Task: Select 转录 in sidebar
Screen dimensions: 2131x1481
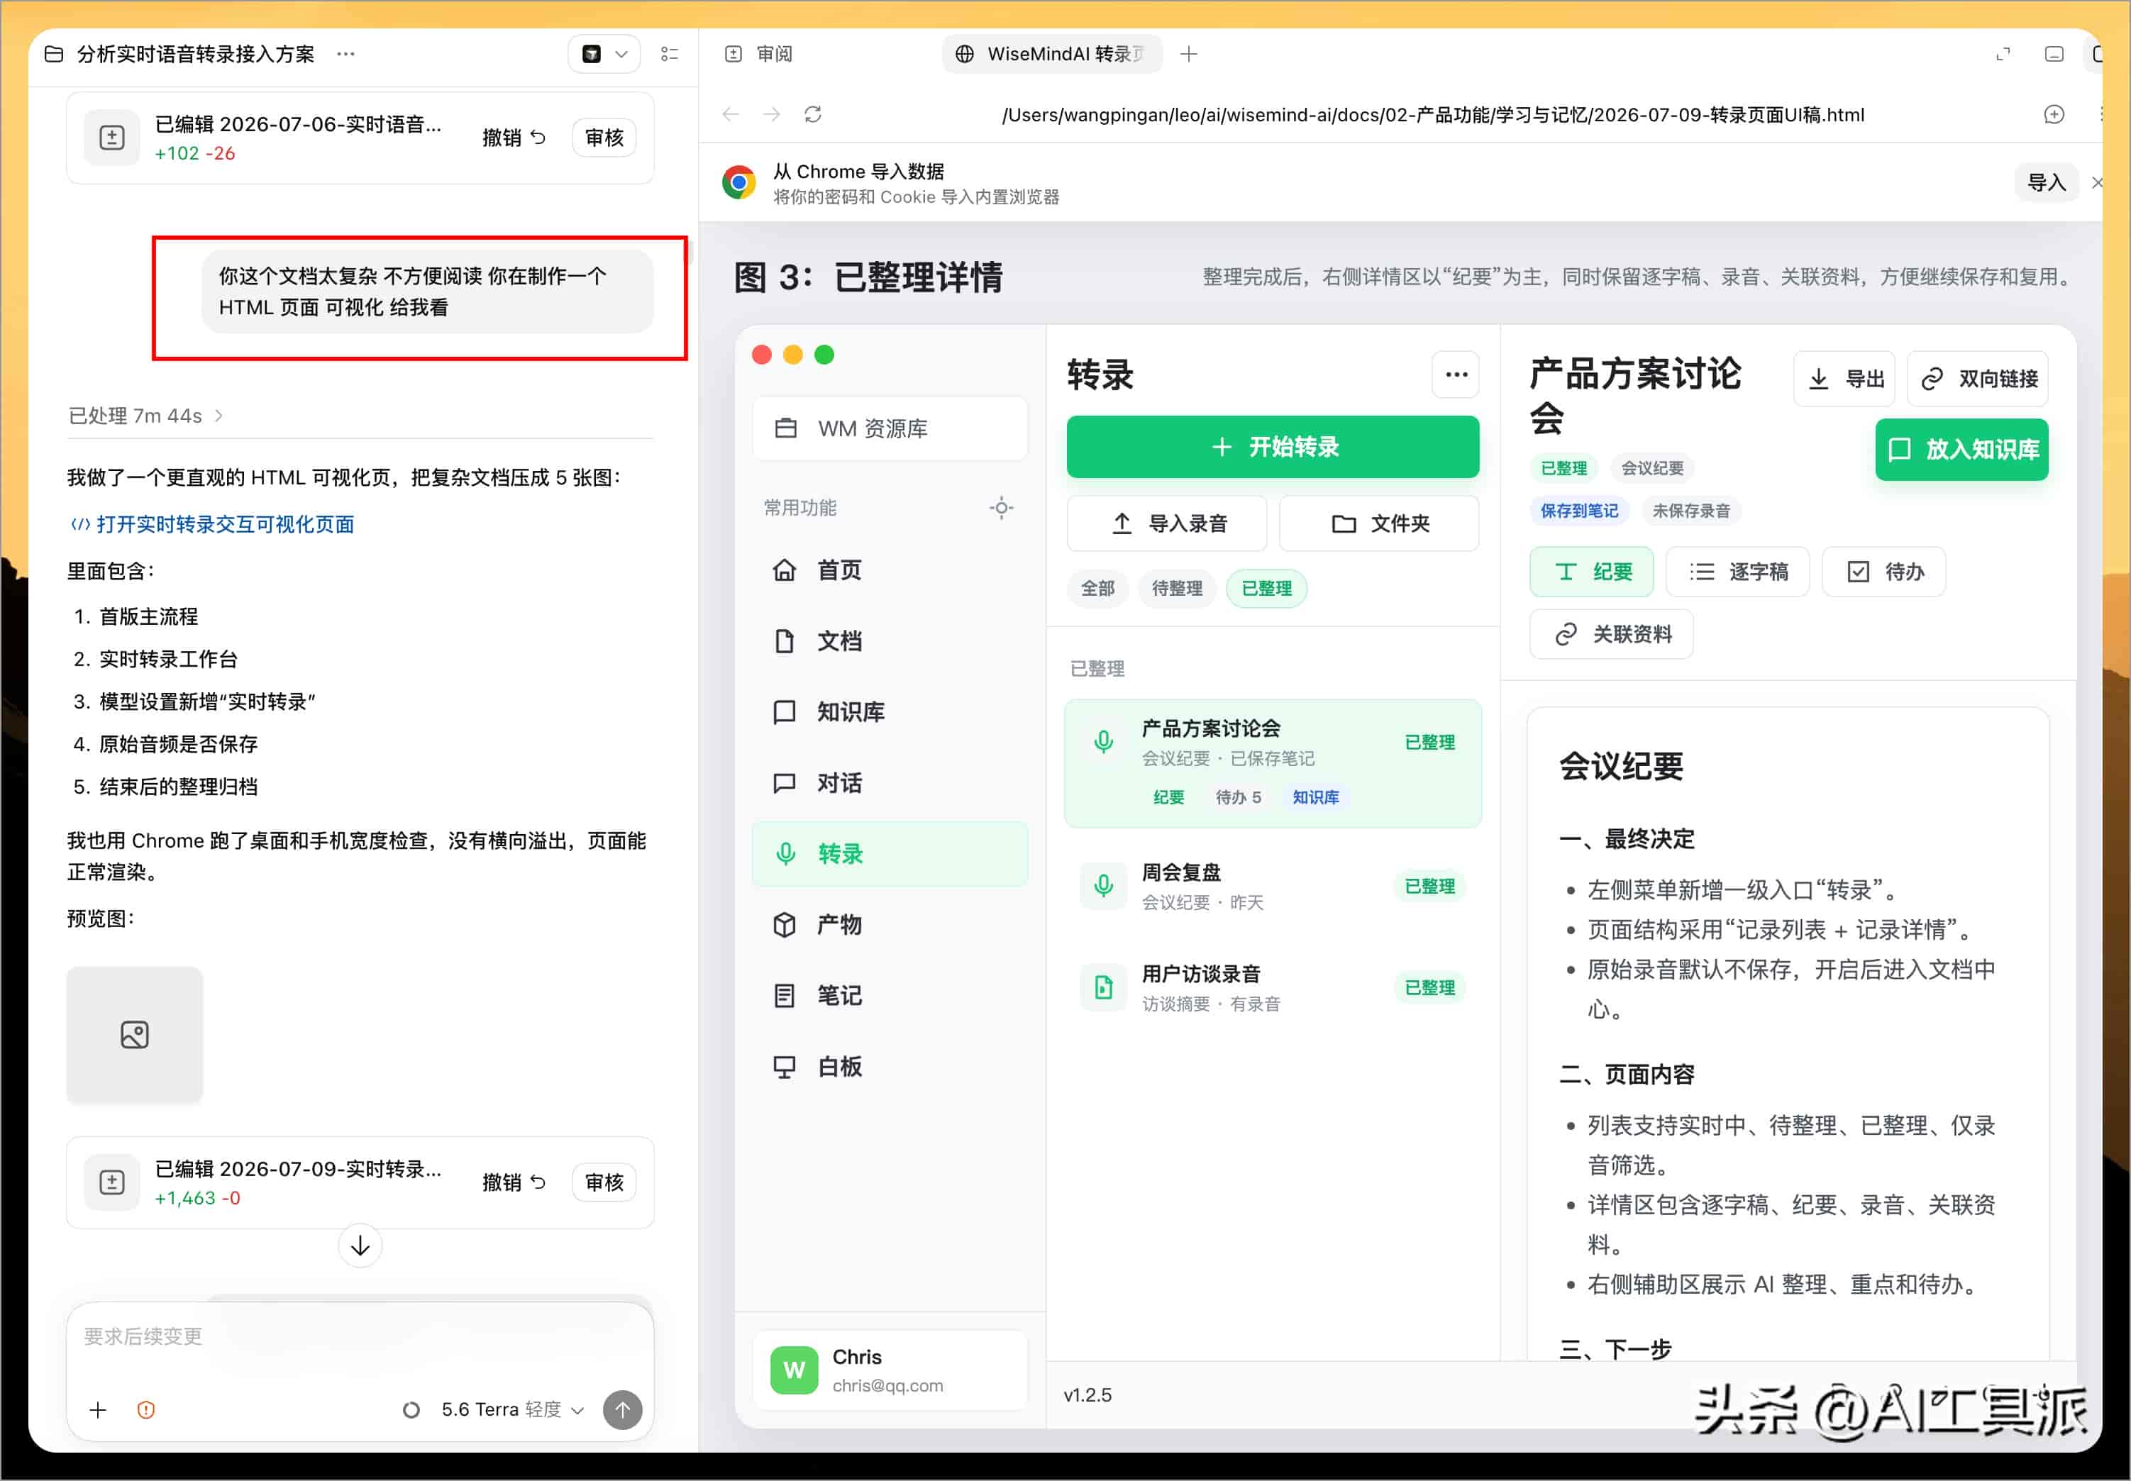Action: point(889,854)
